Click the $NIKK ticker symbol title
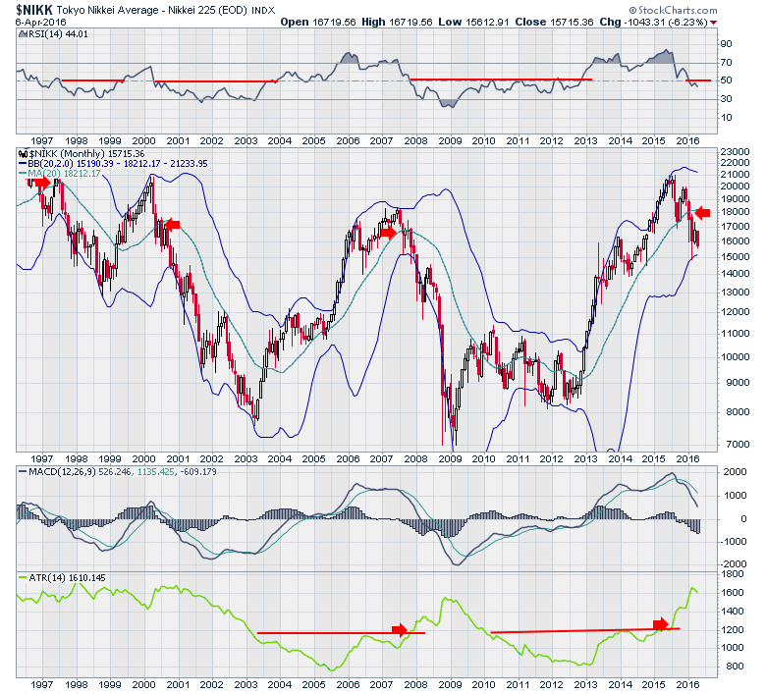Viewport: 766px width, 694px height. coord(34,9)
